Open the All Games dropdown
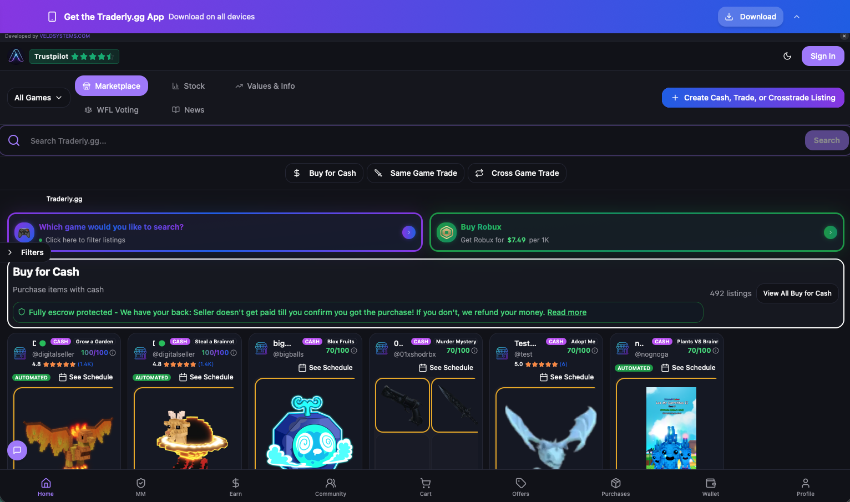The image size is (850, 502). click(x=38, y=97)
